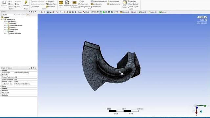Viewport: 210px width, 118px height.
Task: Open the Unit Converter
Action: (96, 4)
